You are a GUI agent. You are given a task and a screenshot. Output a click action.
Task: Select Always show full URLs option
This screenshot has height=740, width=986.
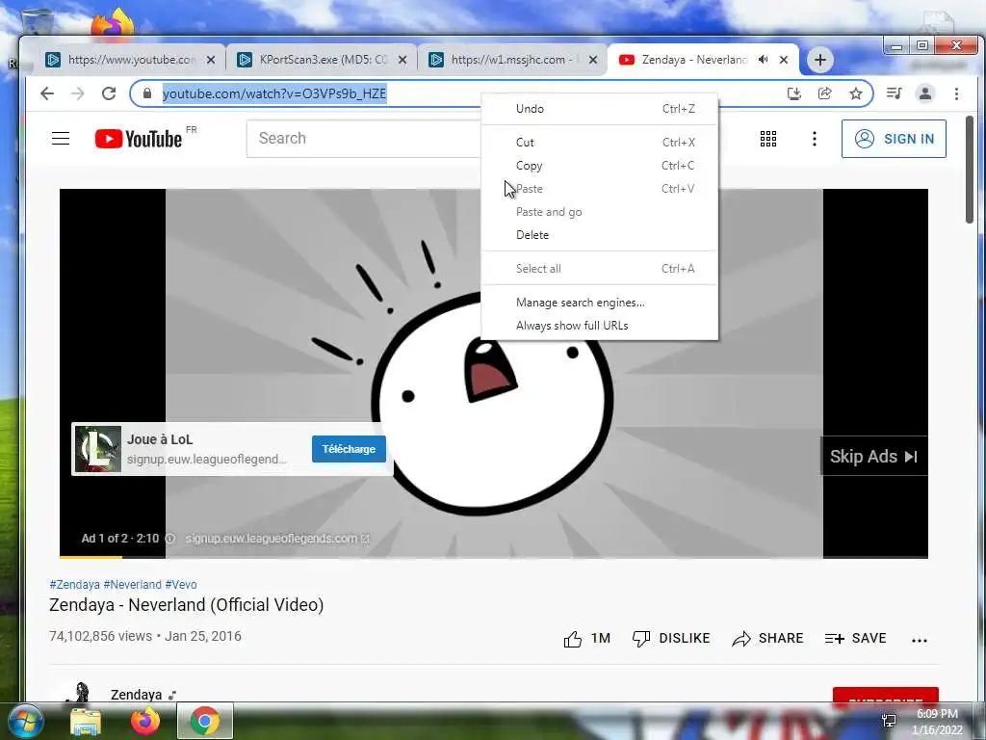tap(599, 326)
